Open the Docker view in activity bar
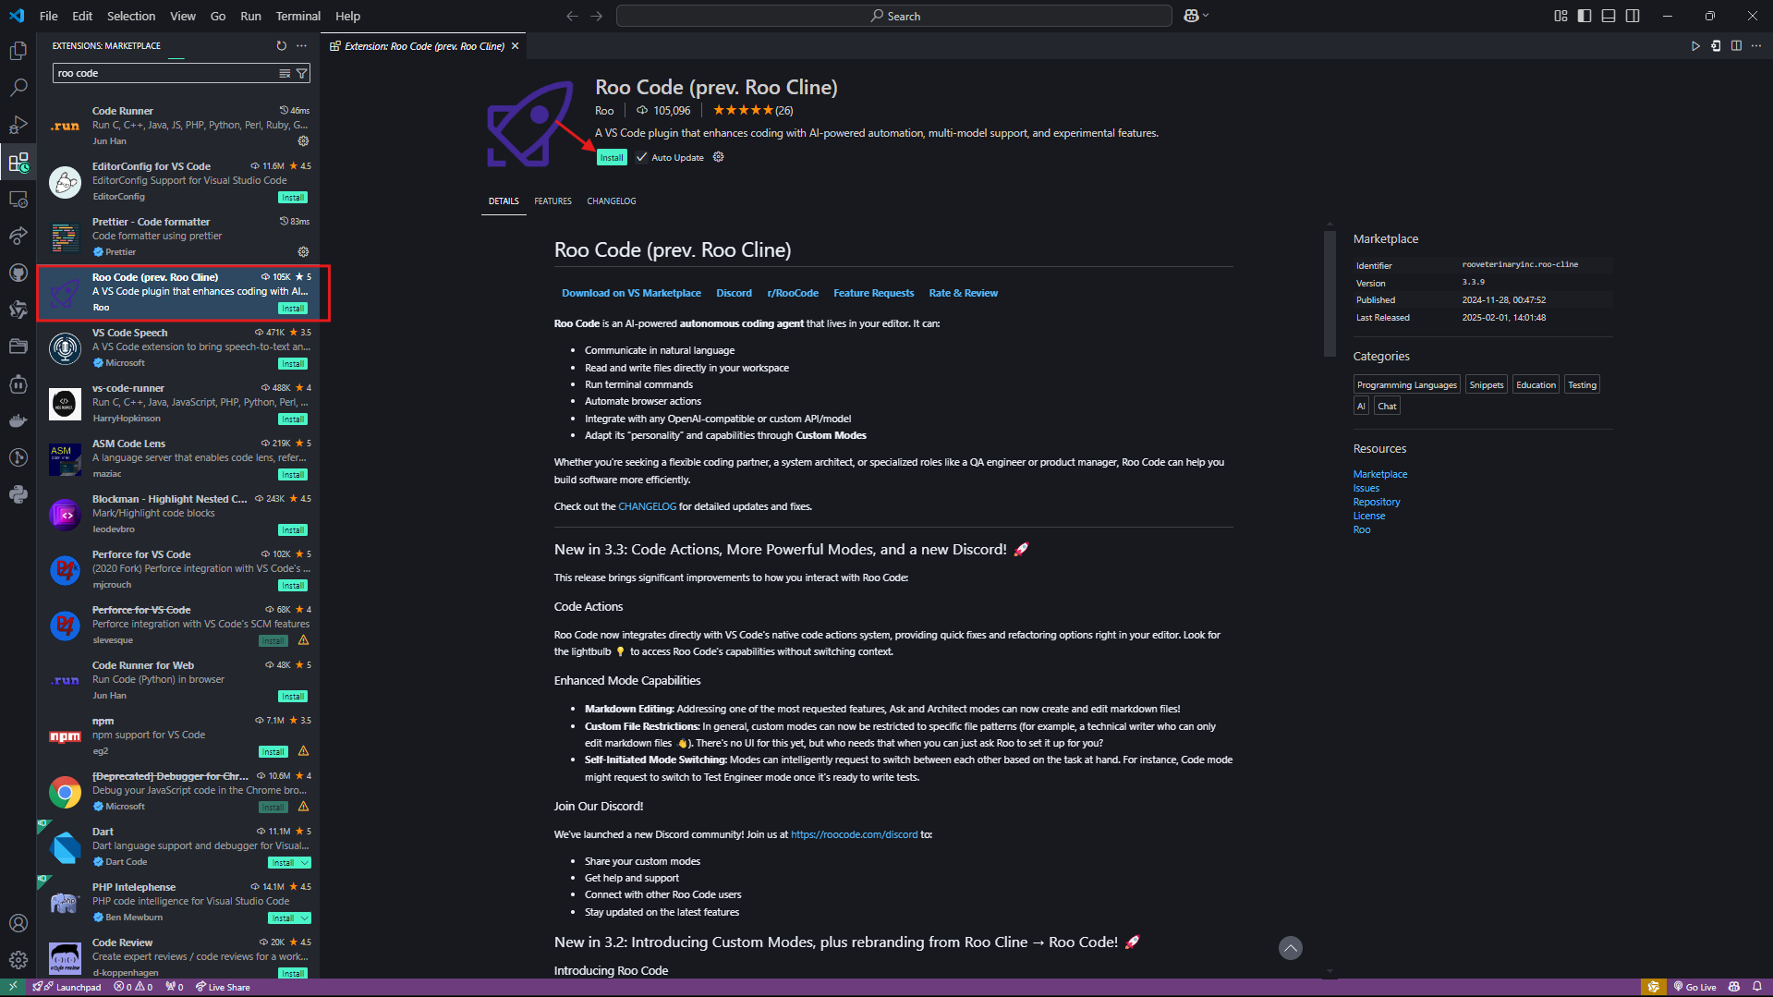 click(x=18, y=420)
